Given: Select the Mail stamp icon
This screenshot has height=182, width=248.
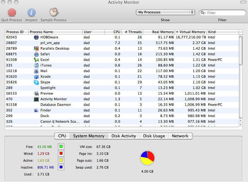Looking at the screenshot, I should click(x=36, y=71).
